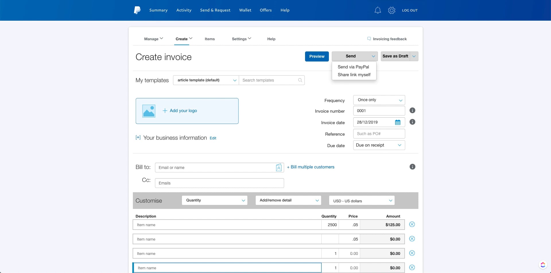Choose Send via PayPal
The width and height of the screenshot is (551, 273).
(x=353, y=67)
